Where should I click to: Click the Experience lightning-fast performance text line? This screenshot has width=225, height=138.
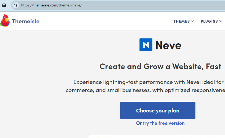[x=148, y=82]
